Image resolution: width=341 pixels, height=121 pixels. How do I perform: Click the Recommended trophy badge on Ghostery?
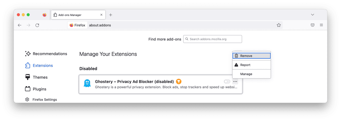179,81
